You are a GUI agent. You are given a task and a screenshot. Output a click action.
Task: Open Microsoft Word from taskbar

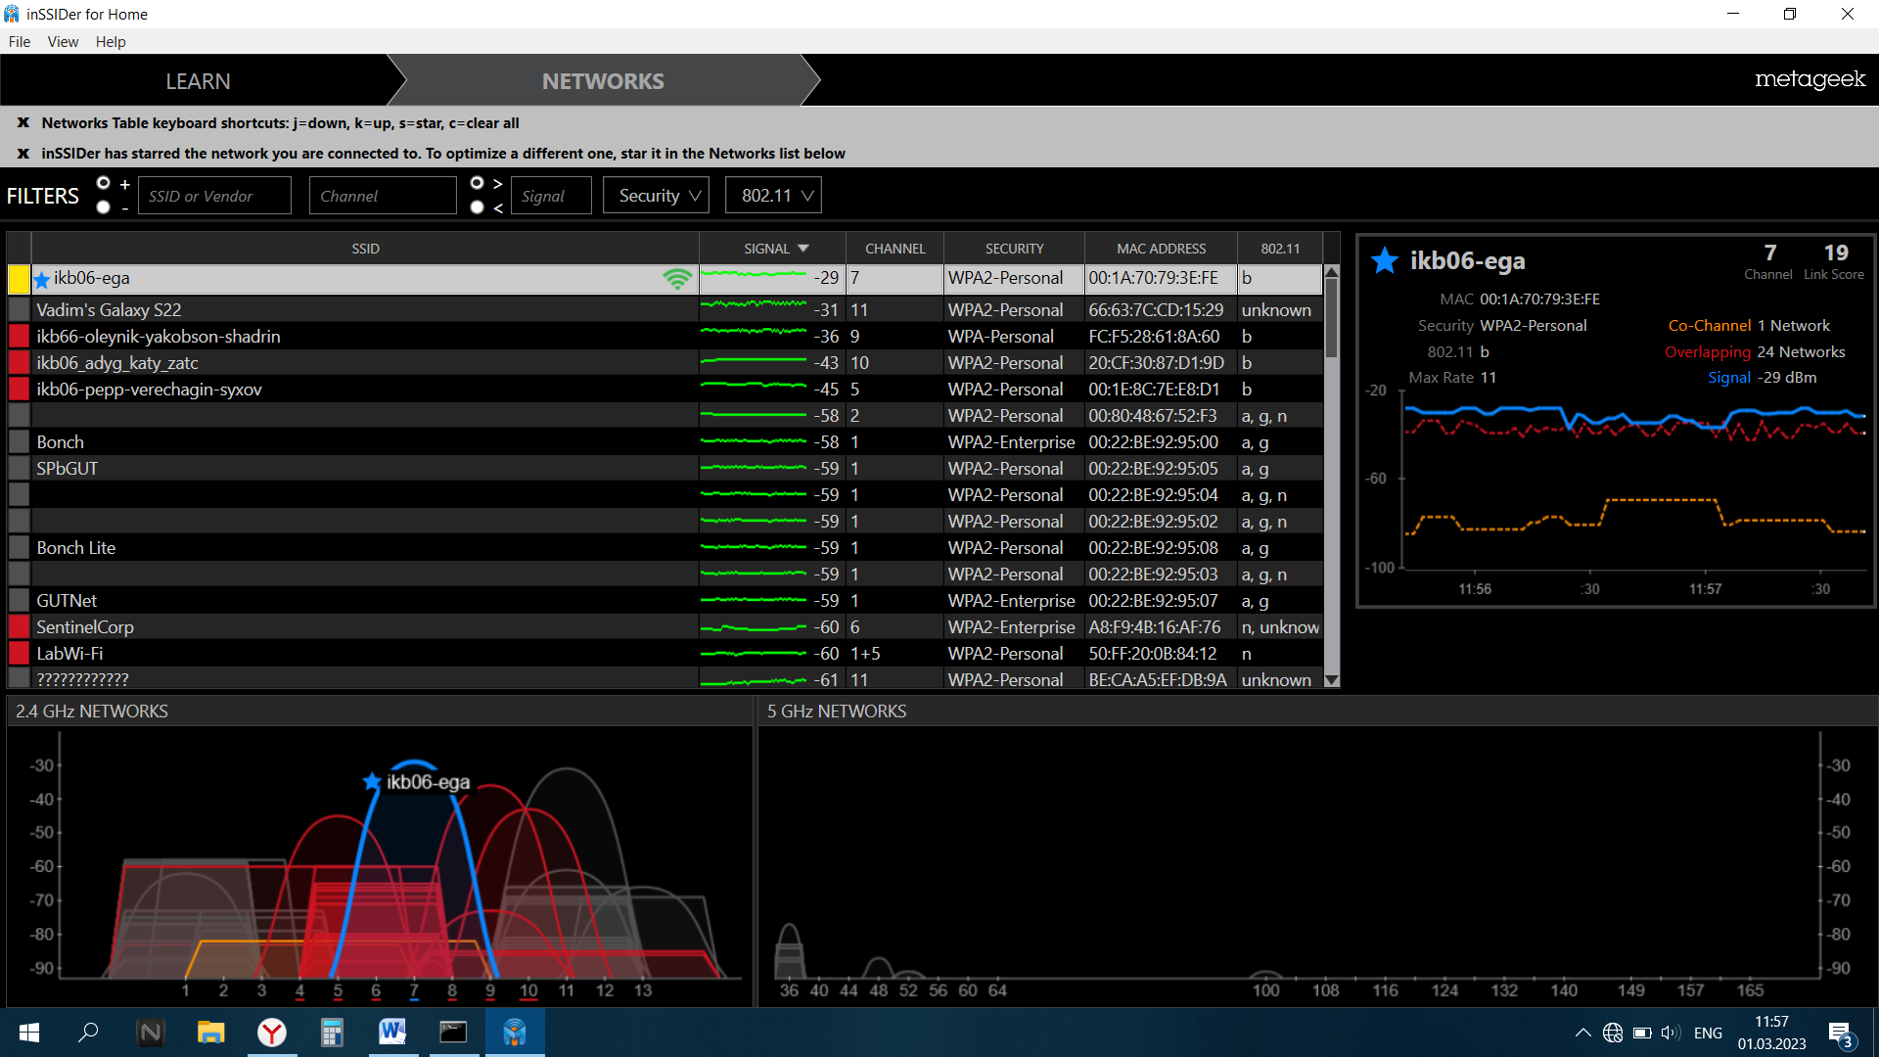392,1033
